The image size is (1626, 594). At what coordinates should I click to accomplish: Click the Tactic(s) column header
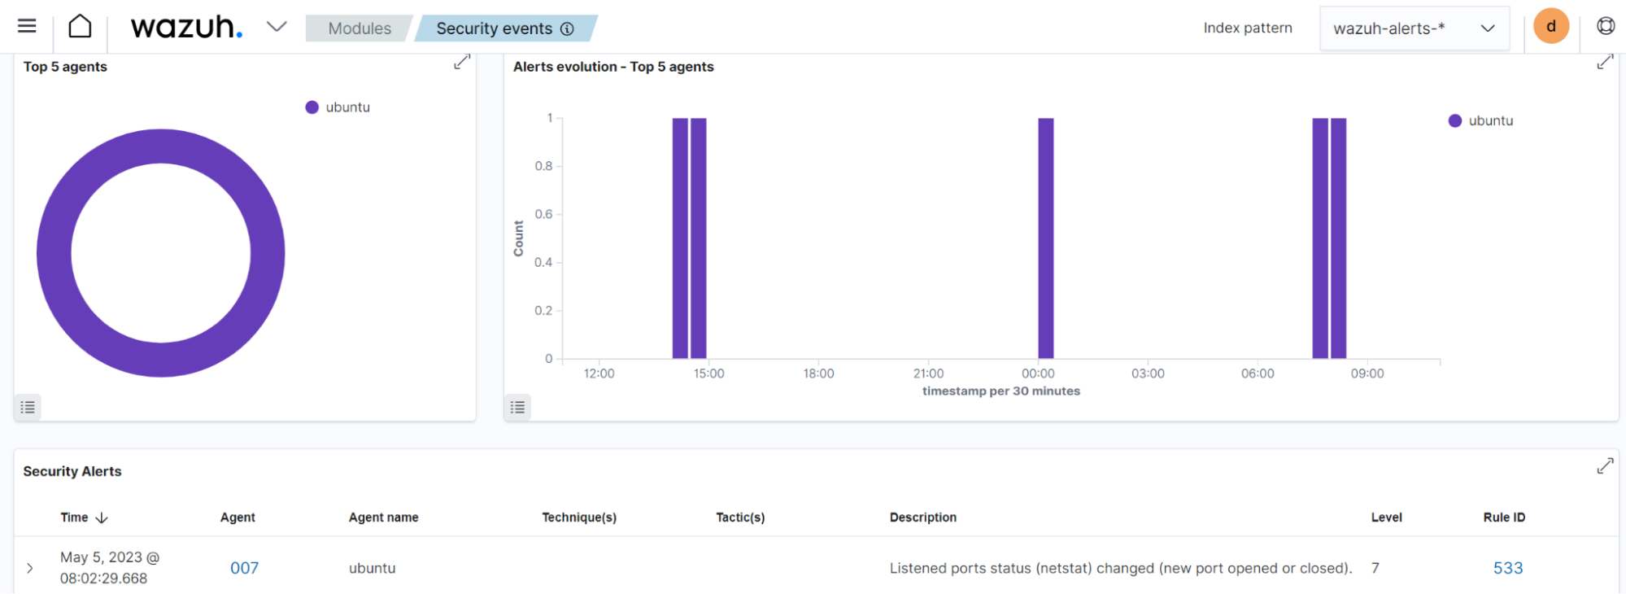tap(740, 518)
